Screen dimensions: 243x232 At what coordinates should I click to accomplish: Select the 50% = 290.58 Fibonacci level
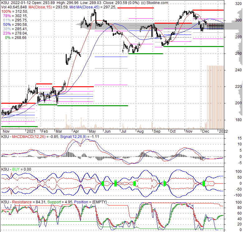(15, 25)
